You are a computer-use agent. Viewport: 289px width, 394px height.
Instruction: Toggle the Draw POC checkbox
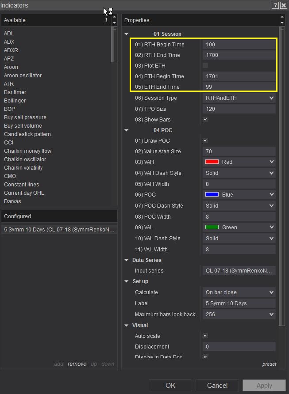(205, 141)
